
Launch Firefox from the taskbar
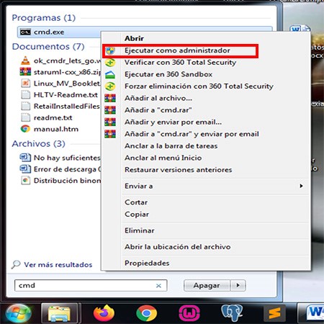(104, 313)
